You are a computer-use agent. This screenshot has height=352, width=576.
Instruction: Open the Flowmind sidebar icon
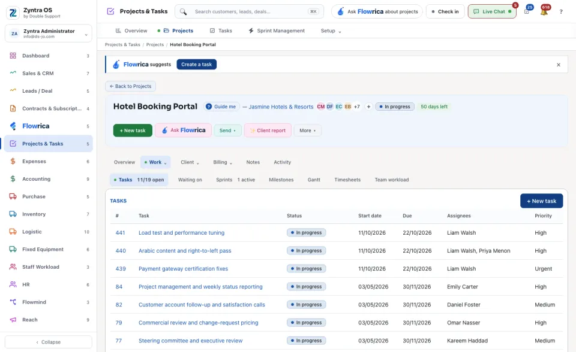(13, 302)
